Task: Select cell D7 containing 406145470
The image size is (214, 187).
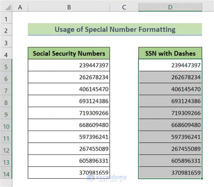Action: point(170,89)
